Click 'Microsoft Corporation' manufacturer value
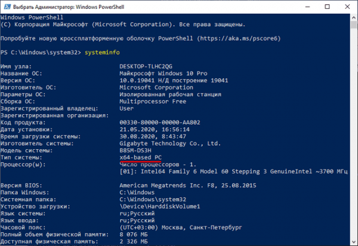The height and width of the screenshot is (246, 358). click(x=156, y=88)
